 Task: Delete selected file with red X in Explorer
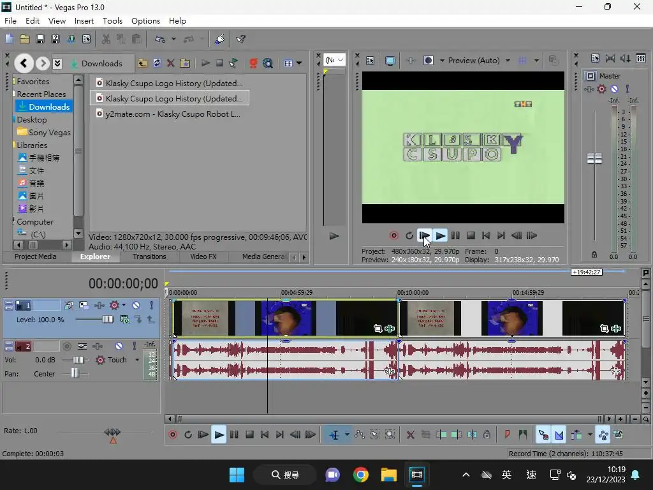coord(170,63)
